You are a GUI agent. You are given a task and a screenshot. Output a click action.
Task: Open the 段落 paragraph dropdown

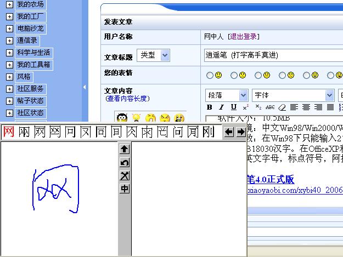(227, 95)
